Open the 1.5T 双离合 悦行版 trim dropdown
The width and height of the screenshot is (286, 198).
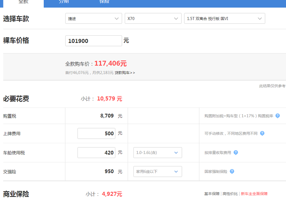click(x=224, y=18)
